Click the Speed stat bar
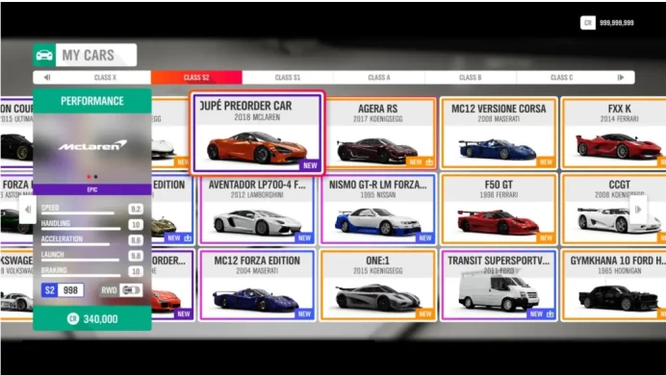This screenshot has height=375, width=666. pyautogui.click(x=78, y=212)
